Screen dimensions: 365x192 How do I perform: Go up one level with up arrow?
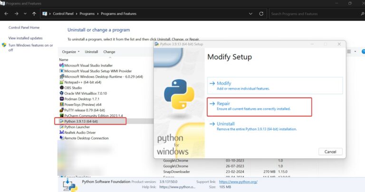(34, 14)
